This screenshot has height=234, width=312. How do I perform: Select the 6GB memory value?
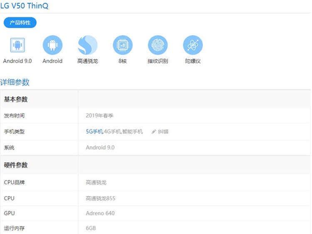point(91,228)
